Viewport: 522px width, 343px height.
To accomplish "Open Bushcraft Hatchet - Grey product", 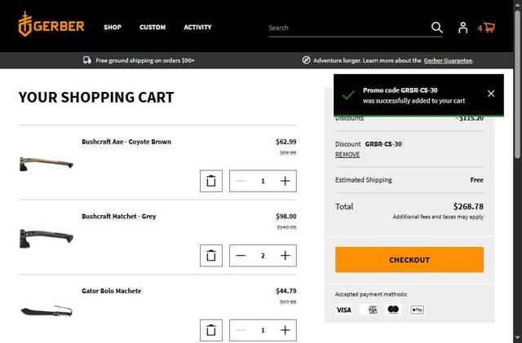I will click(119, 216).
